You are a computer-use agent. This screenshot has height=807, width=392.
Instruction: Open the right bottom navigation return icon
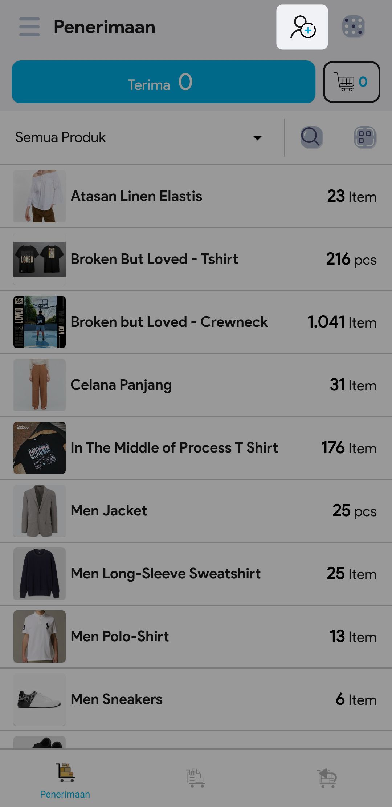point(327,778)
